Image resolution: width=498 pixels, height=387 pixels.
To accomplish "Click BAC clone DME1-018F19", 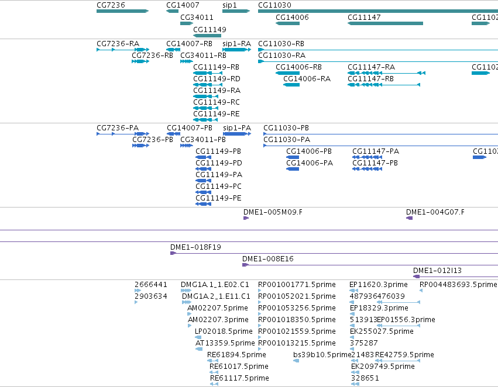I will pos(334,253).
